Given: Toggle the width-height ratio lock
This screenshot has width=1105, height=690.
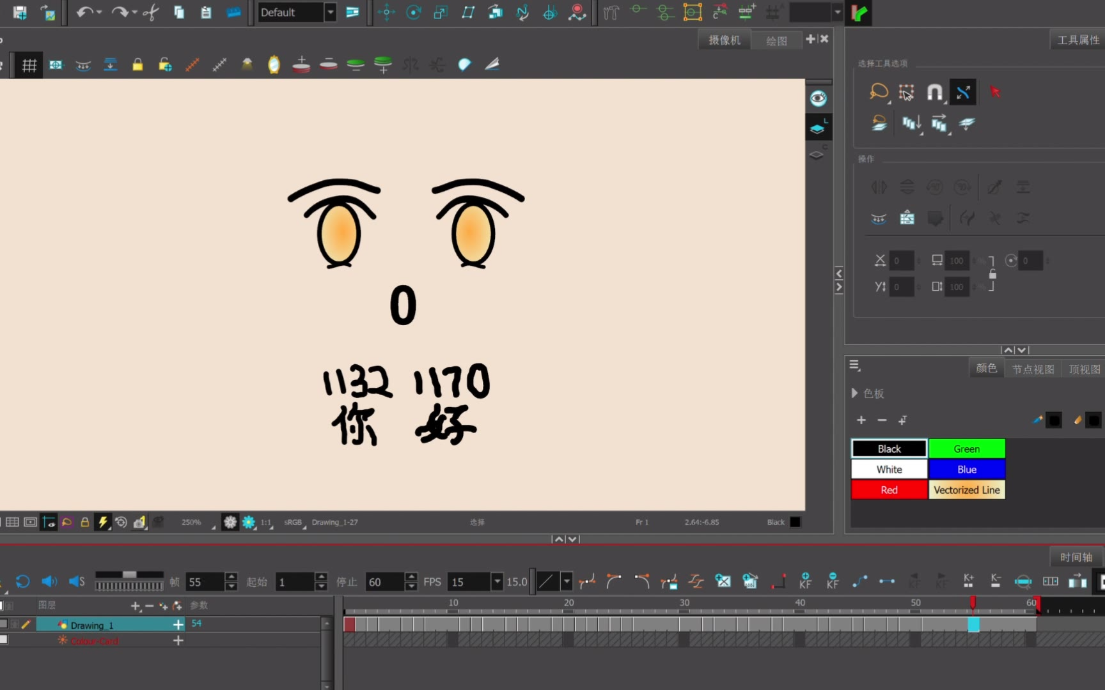Looking at the screenshot, I should (x=992, y=274).
